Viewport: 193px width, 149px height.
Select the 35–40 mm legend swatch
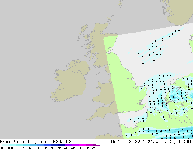tap(75, 145)
